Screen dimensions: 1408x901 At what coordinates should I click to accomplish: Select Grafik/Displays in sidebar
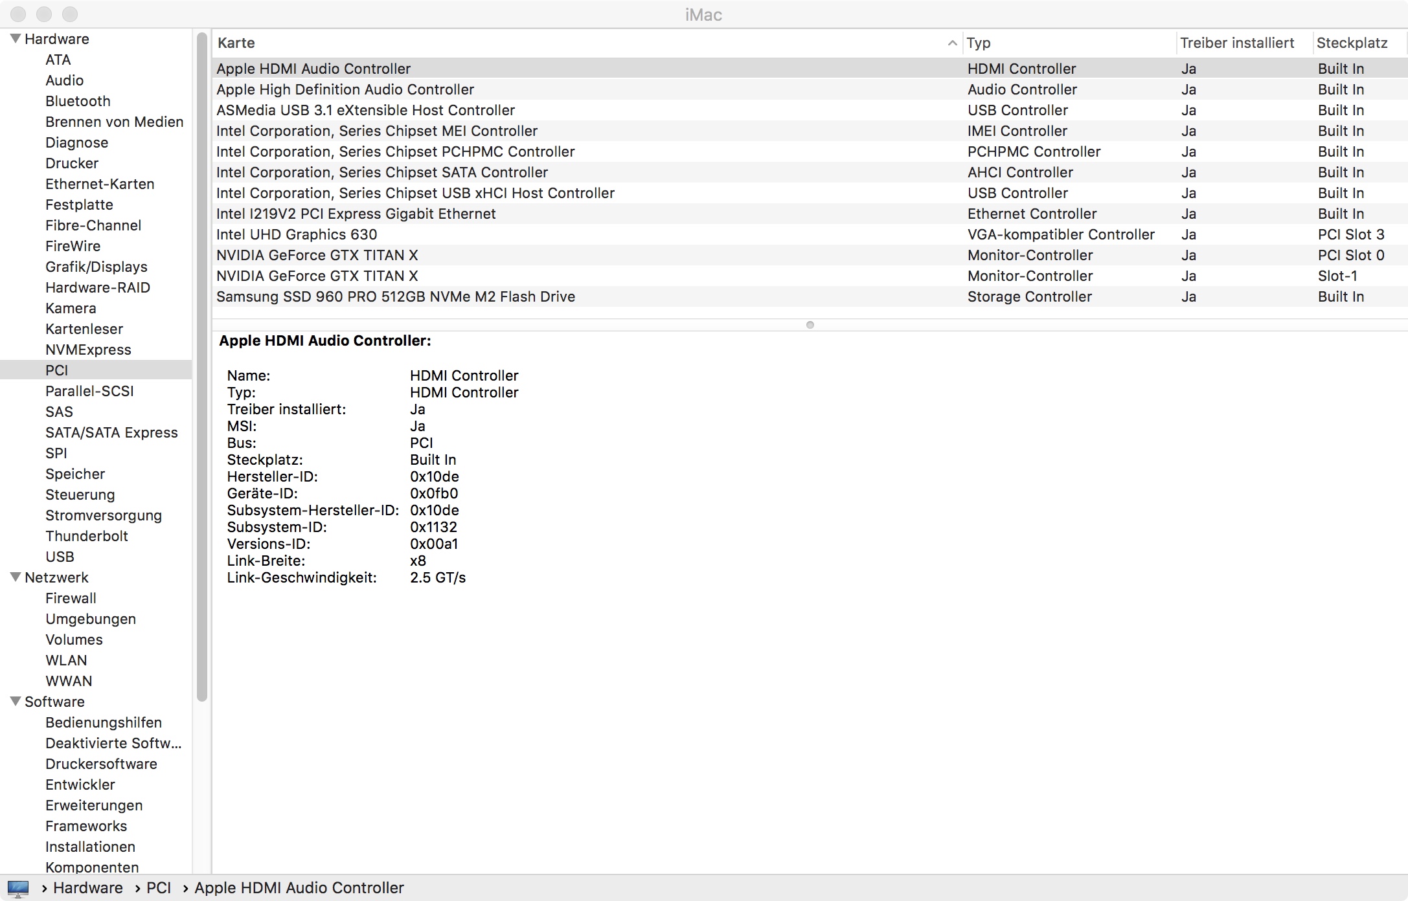(96, 267)
